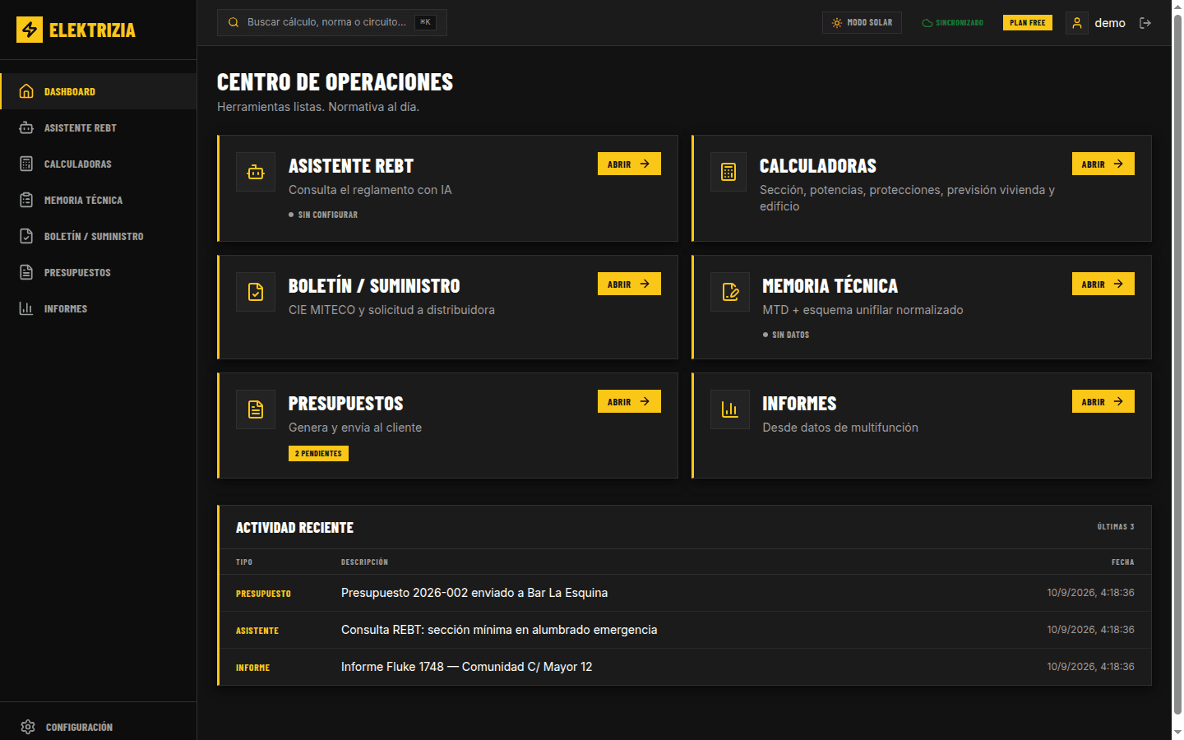Click the Informes bar chart icon in the sidebar

click(x=26, y=308)
